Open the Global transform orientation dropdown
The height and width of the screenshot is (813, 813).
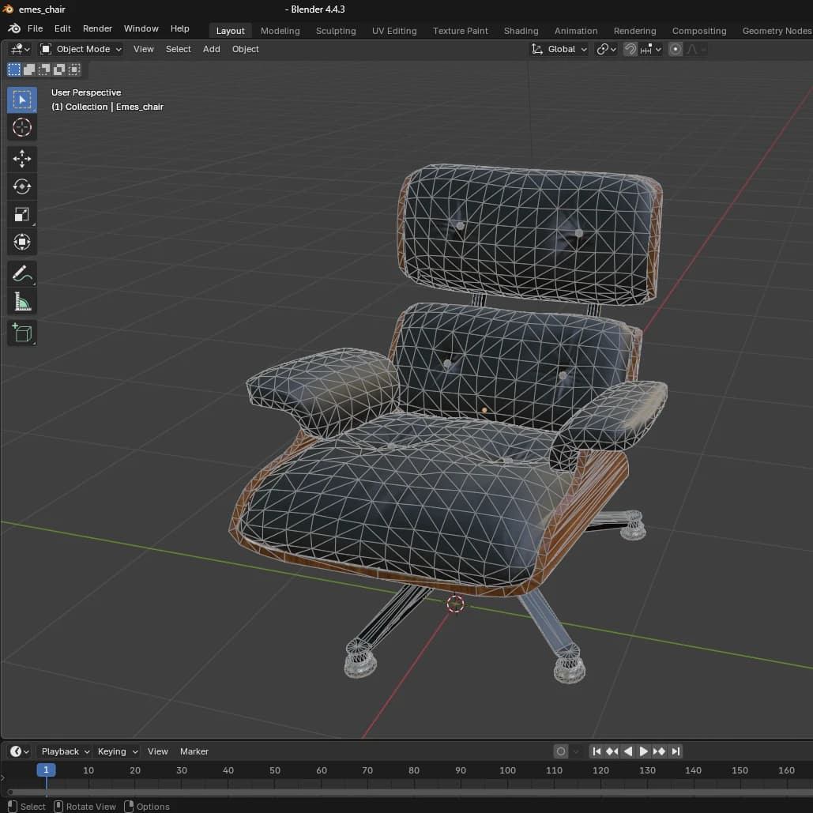click(x=559, y=49)
